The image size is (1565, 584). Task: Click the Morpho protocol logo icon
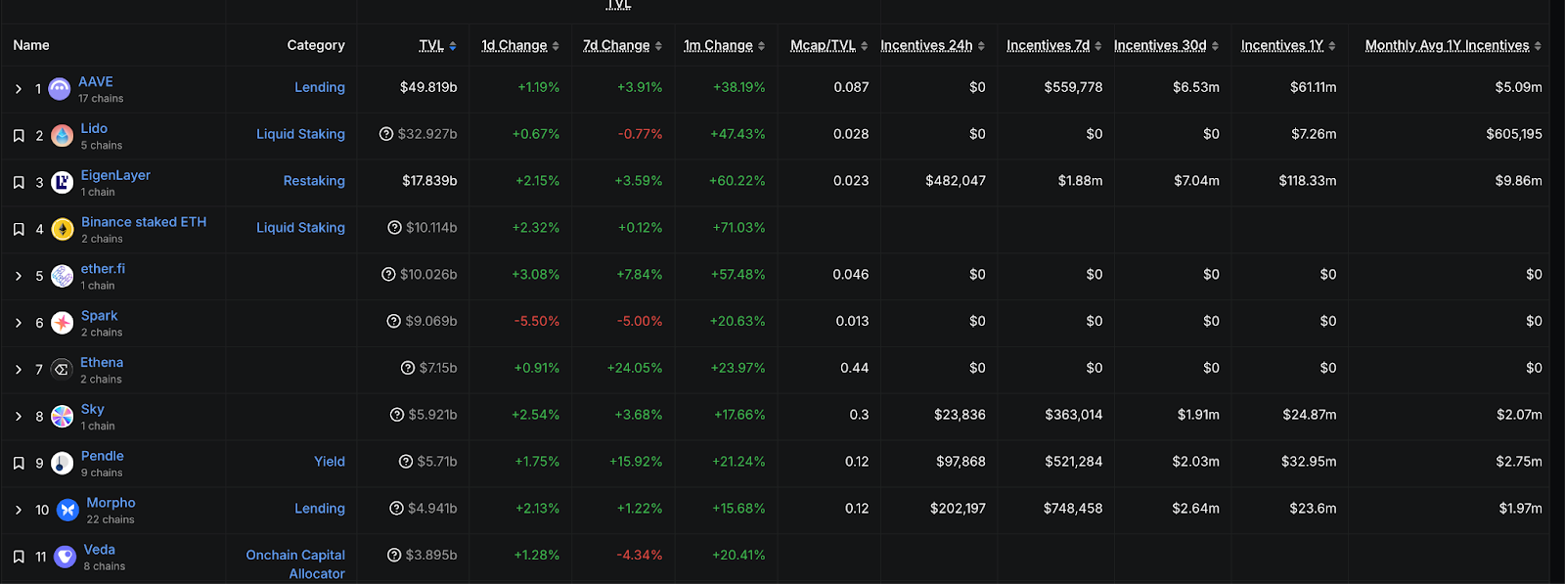(67, 510)
